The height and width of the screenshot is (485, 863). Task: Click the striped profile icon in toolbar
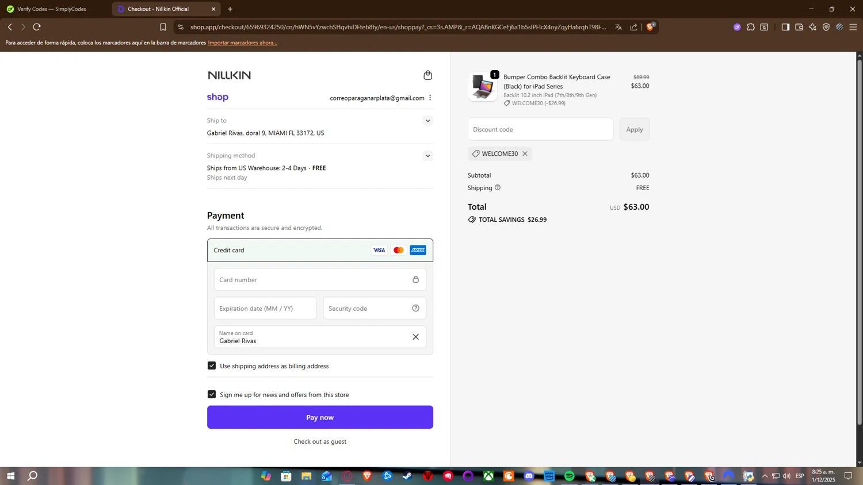839,27
